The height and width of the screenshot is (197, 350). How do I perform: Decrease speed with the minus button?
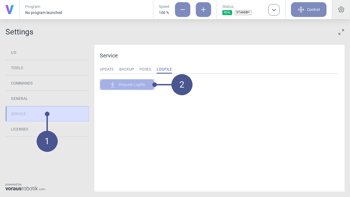point(183,10)
